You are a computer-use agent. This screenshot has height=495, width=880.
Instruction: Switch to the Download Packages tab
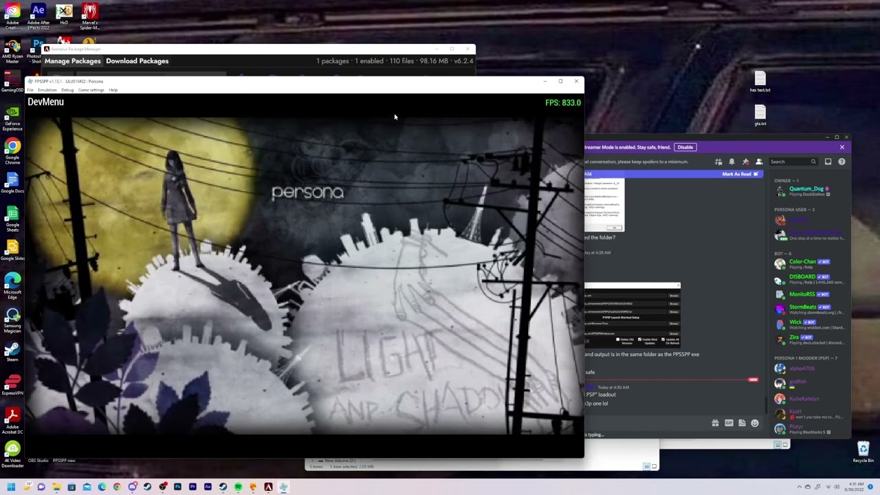pyautogui.click(x=137, y=60)
